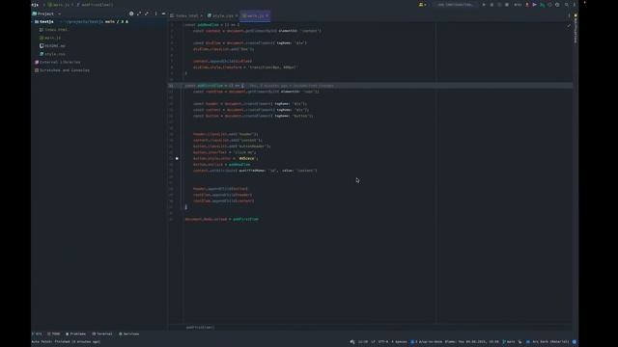Click the color swatch in the editor gutter

(177, 158)
